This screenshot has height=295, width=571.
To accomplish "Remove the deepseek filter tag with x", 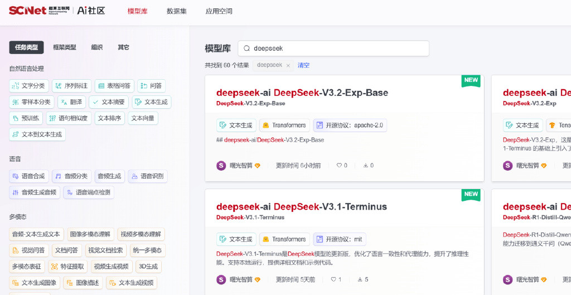I will click(288, 66).
